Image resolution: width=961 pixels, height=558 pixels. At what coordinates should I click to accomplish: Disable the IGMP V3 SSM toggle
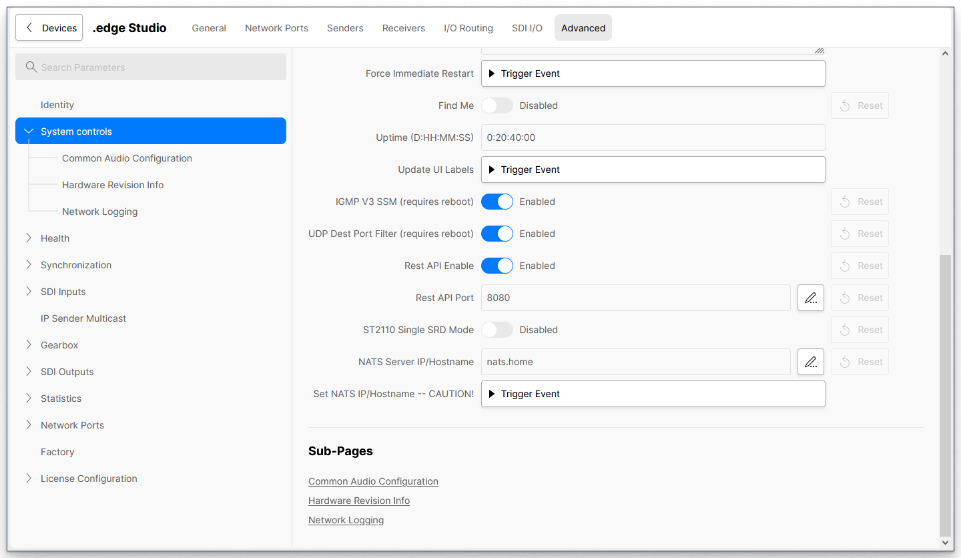(497, 202)
